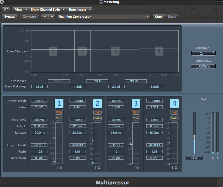Select band 4 handle in graph
This screenshot has width=223, height=187.
[x=159, y=51]
